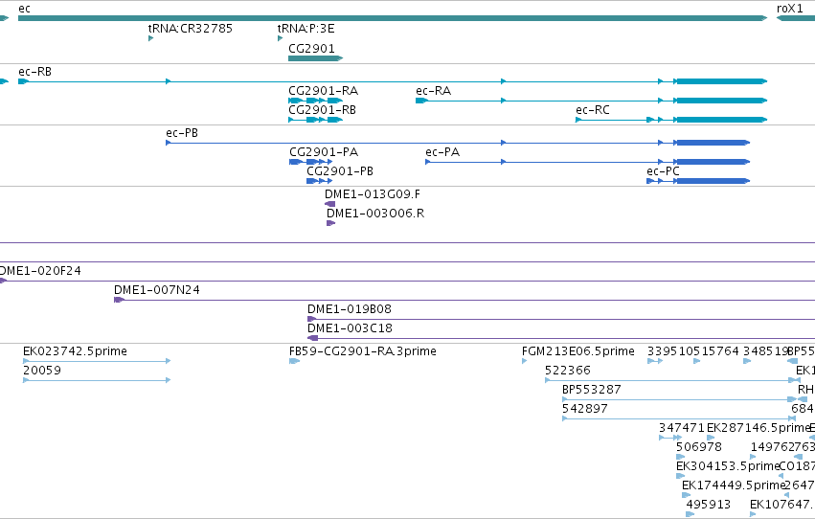
Task: Click the DME1-003C18 clone label
Action: click(350, 328)
